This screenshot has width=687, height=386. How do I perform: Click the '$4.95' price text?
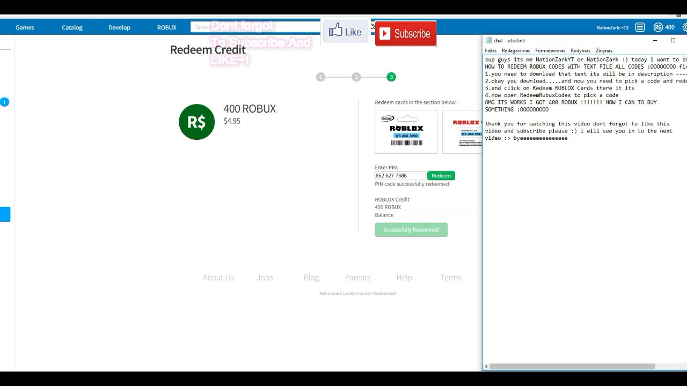point(232,121)
